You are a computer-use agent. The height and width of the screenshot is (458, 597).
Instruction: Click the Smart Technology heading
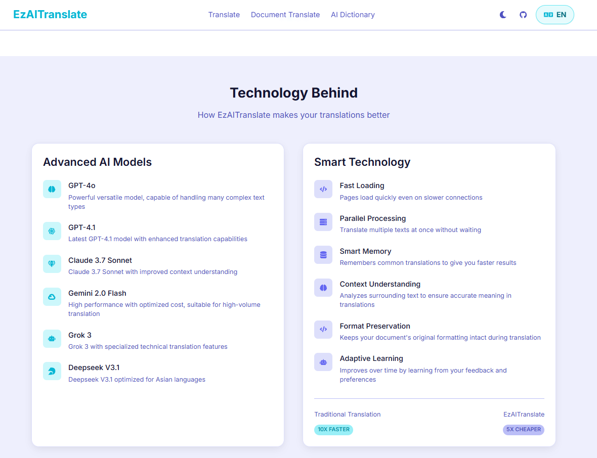362,162
